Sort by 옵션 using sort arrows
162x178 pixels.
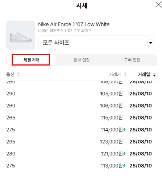coord(19,74)
